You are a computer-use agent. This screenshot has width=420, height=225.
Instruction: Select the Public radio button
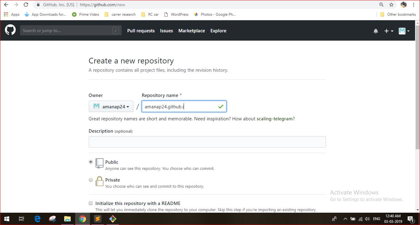[x=91, y=162]
